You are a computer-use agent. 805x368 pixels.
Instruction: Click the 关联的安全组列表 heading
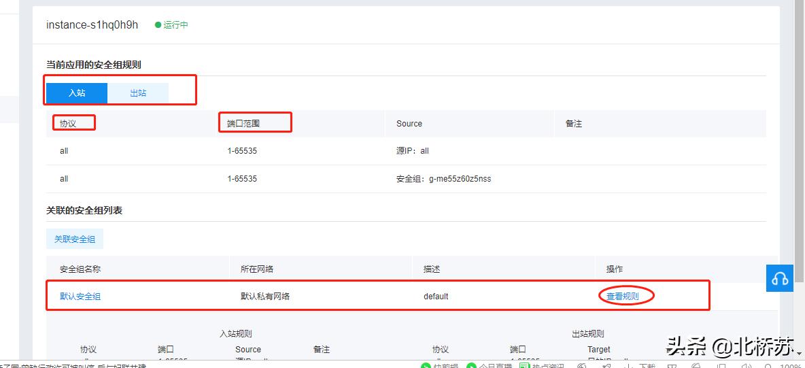click(84, 210)
